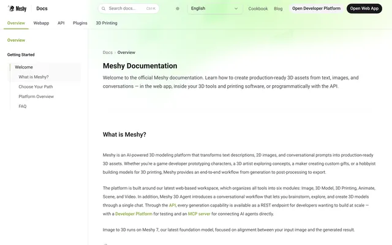Image resolution: width=392 pixels, height=245 pixels.
Task: Open Docs header link
Action: pos(42,9)
